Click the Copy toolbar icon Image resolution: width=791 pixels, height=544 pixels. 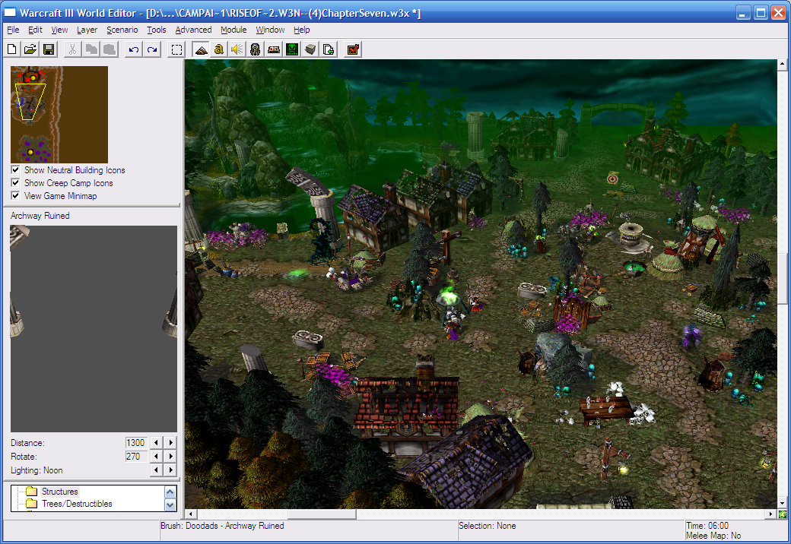(91, 49)
